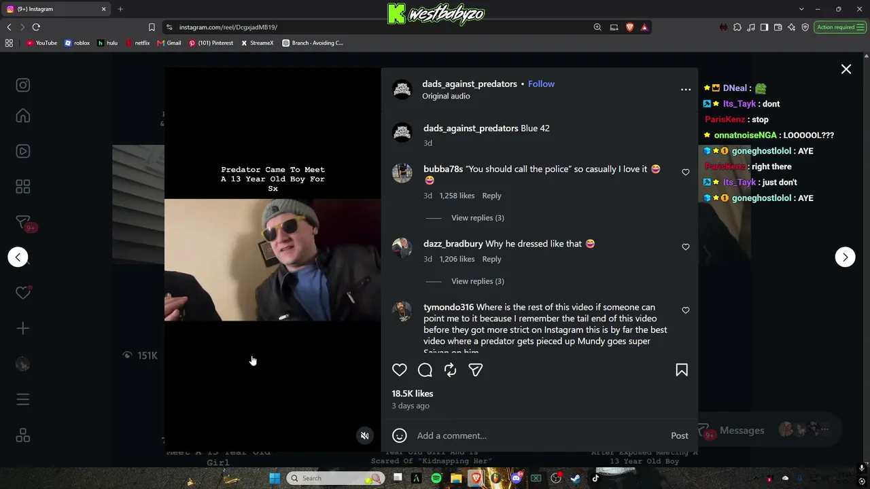
Task: Open Instagram home from the logo icon
Action: pyautogui.click(x=23, y=85)
